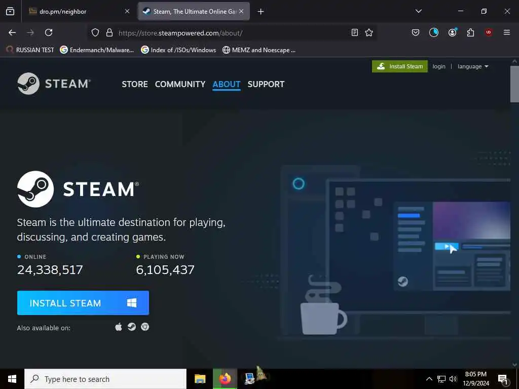Toggle reader view icon in address bar
This screenshot has height=389, width=519.
click(x=354, y=32)
